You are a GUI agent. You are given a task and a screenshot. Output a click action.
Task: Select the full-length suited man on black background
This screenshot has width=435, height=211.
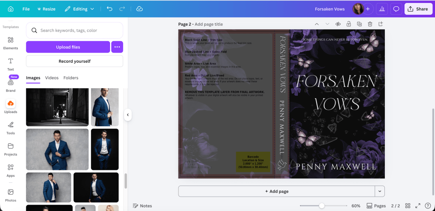click(105, 149)
